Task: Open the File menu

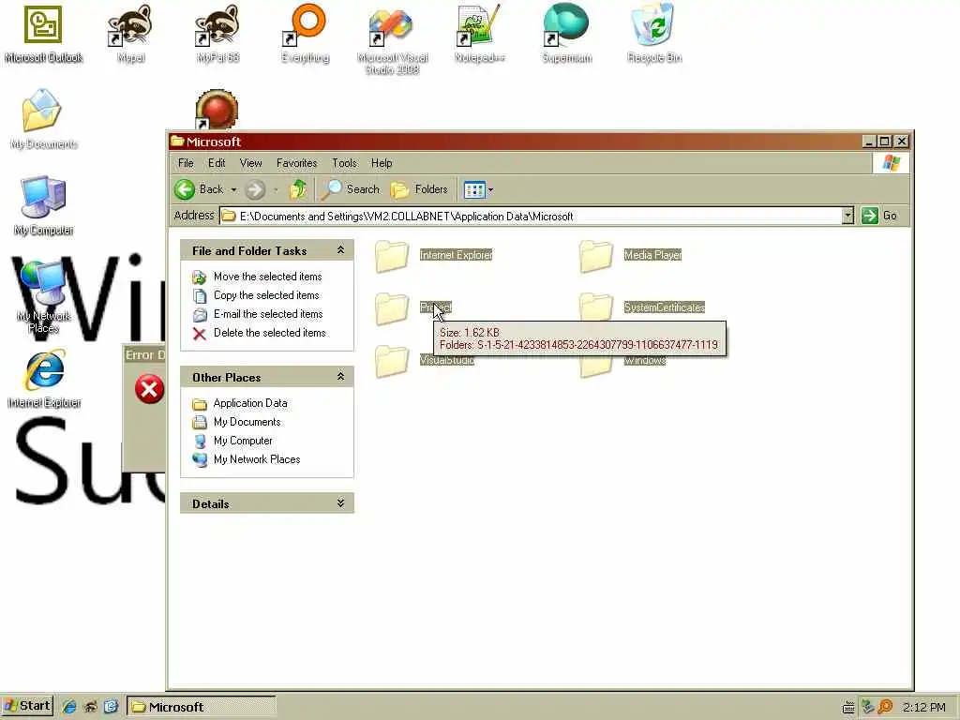Action: tap(186, 163)
